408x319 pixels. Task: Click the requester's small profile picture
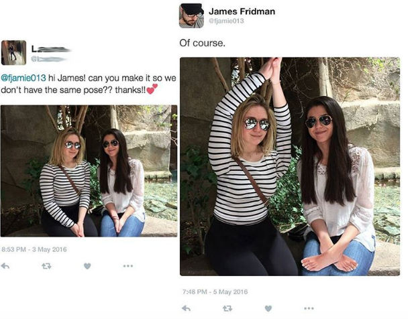(13, 52)
